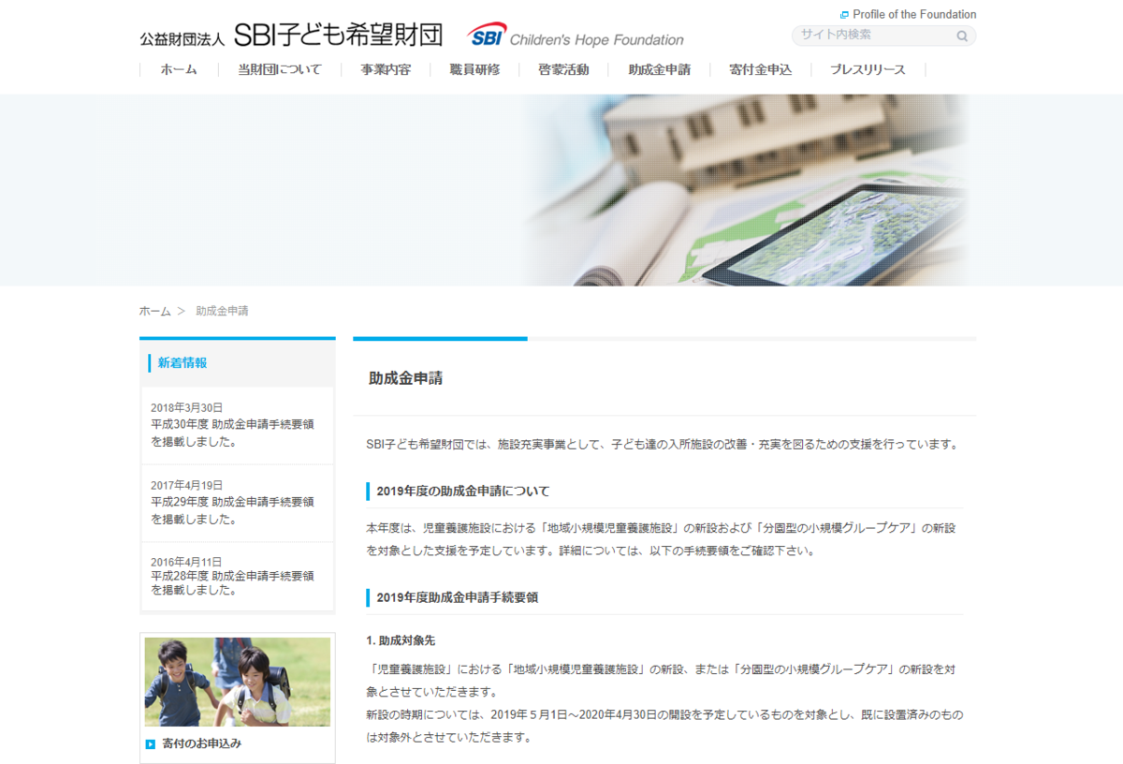This screenshot has height=764, width=1123.
Task: Click the 2019年度助成金申請手続要領 heading
Action: click(457, 597)
